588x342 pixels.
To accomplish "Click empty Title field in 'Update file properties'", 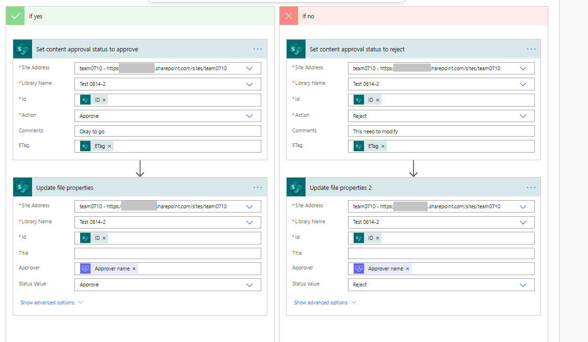I will coord(167,253).
